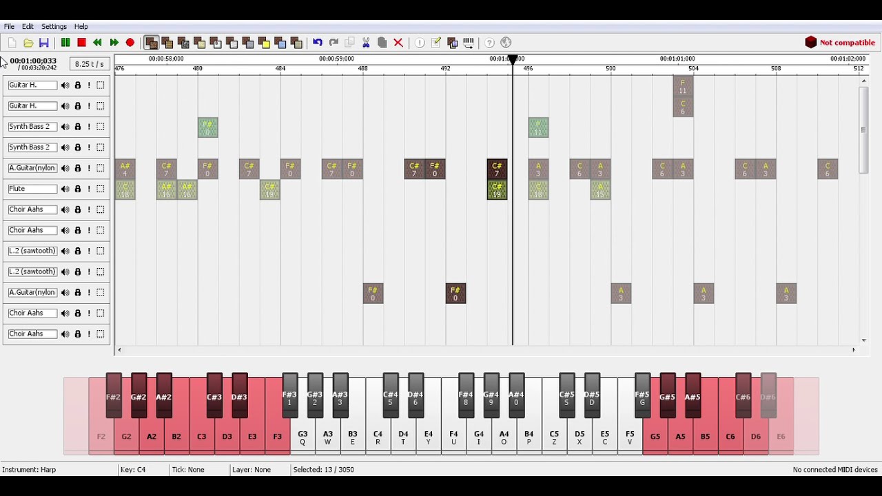Click the 'No connected MIDI devices' status text

tap(835, 470)
